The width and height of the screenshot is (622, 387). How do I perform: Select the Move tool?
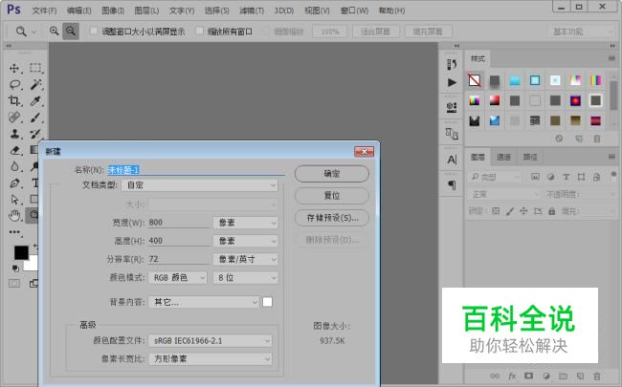(x=14, y=69)
